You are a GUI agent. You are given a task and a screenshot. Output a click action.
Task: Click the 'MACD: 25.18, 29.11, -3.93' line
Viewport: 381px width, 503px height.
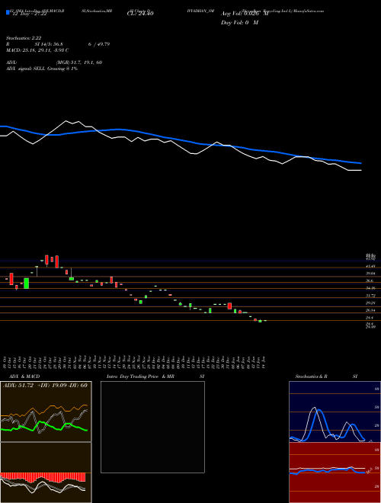pos(37,50)
